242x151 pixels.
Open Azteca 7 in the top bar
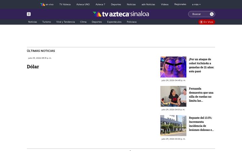[x=100, y=4]
